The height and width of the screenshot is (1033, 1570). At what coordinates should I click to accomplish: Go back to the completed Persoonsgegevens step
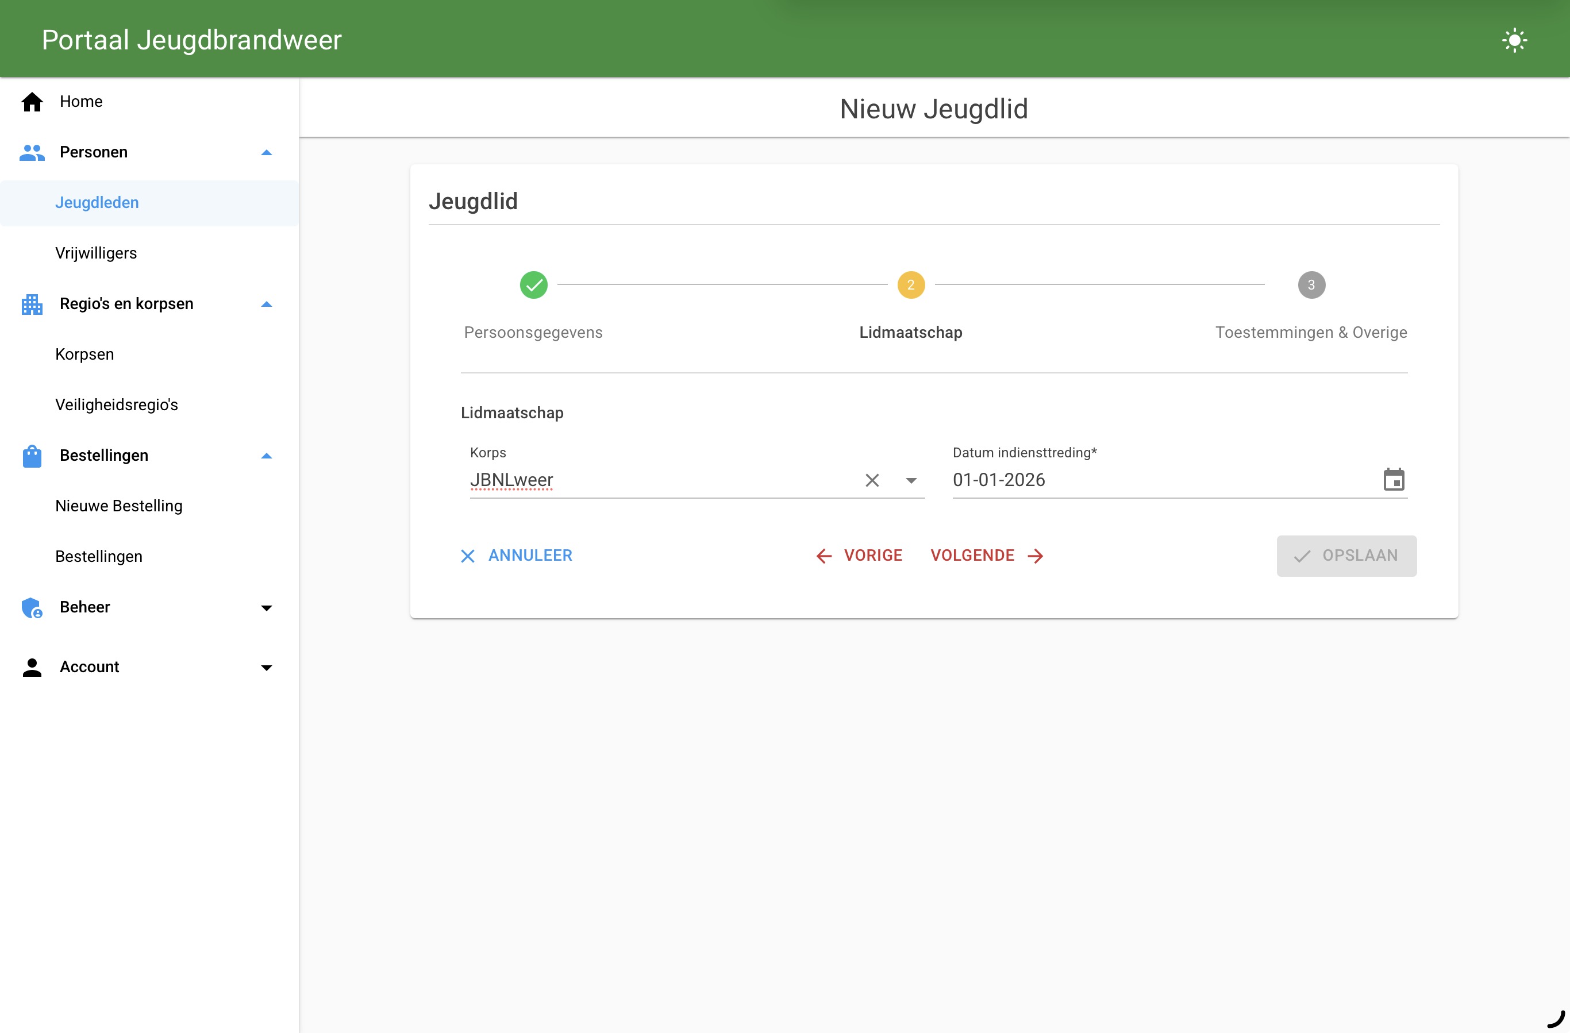coord(533,285)
